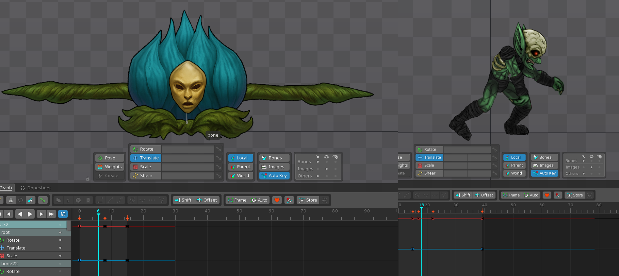Click the Weights button
This screenshot has width=619, height=276.
[x=110, y=167]
